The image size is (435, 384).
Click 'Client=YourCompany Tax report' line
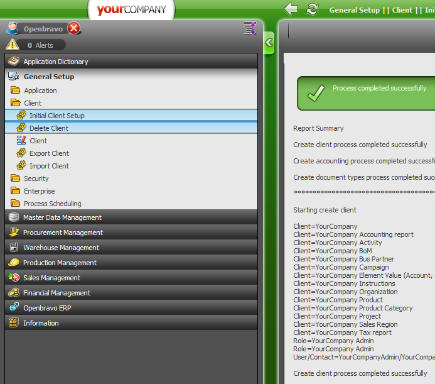342,332
